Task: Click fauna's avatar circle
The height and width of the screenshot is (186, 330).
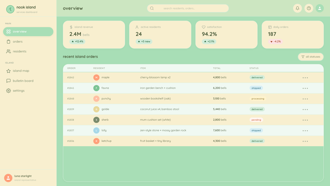Action: (x=96, y=88)
